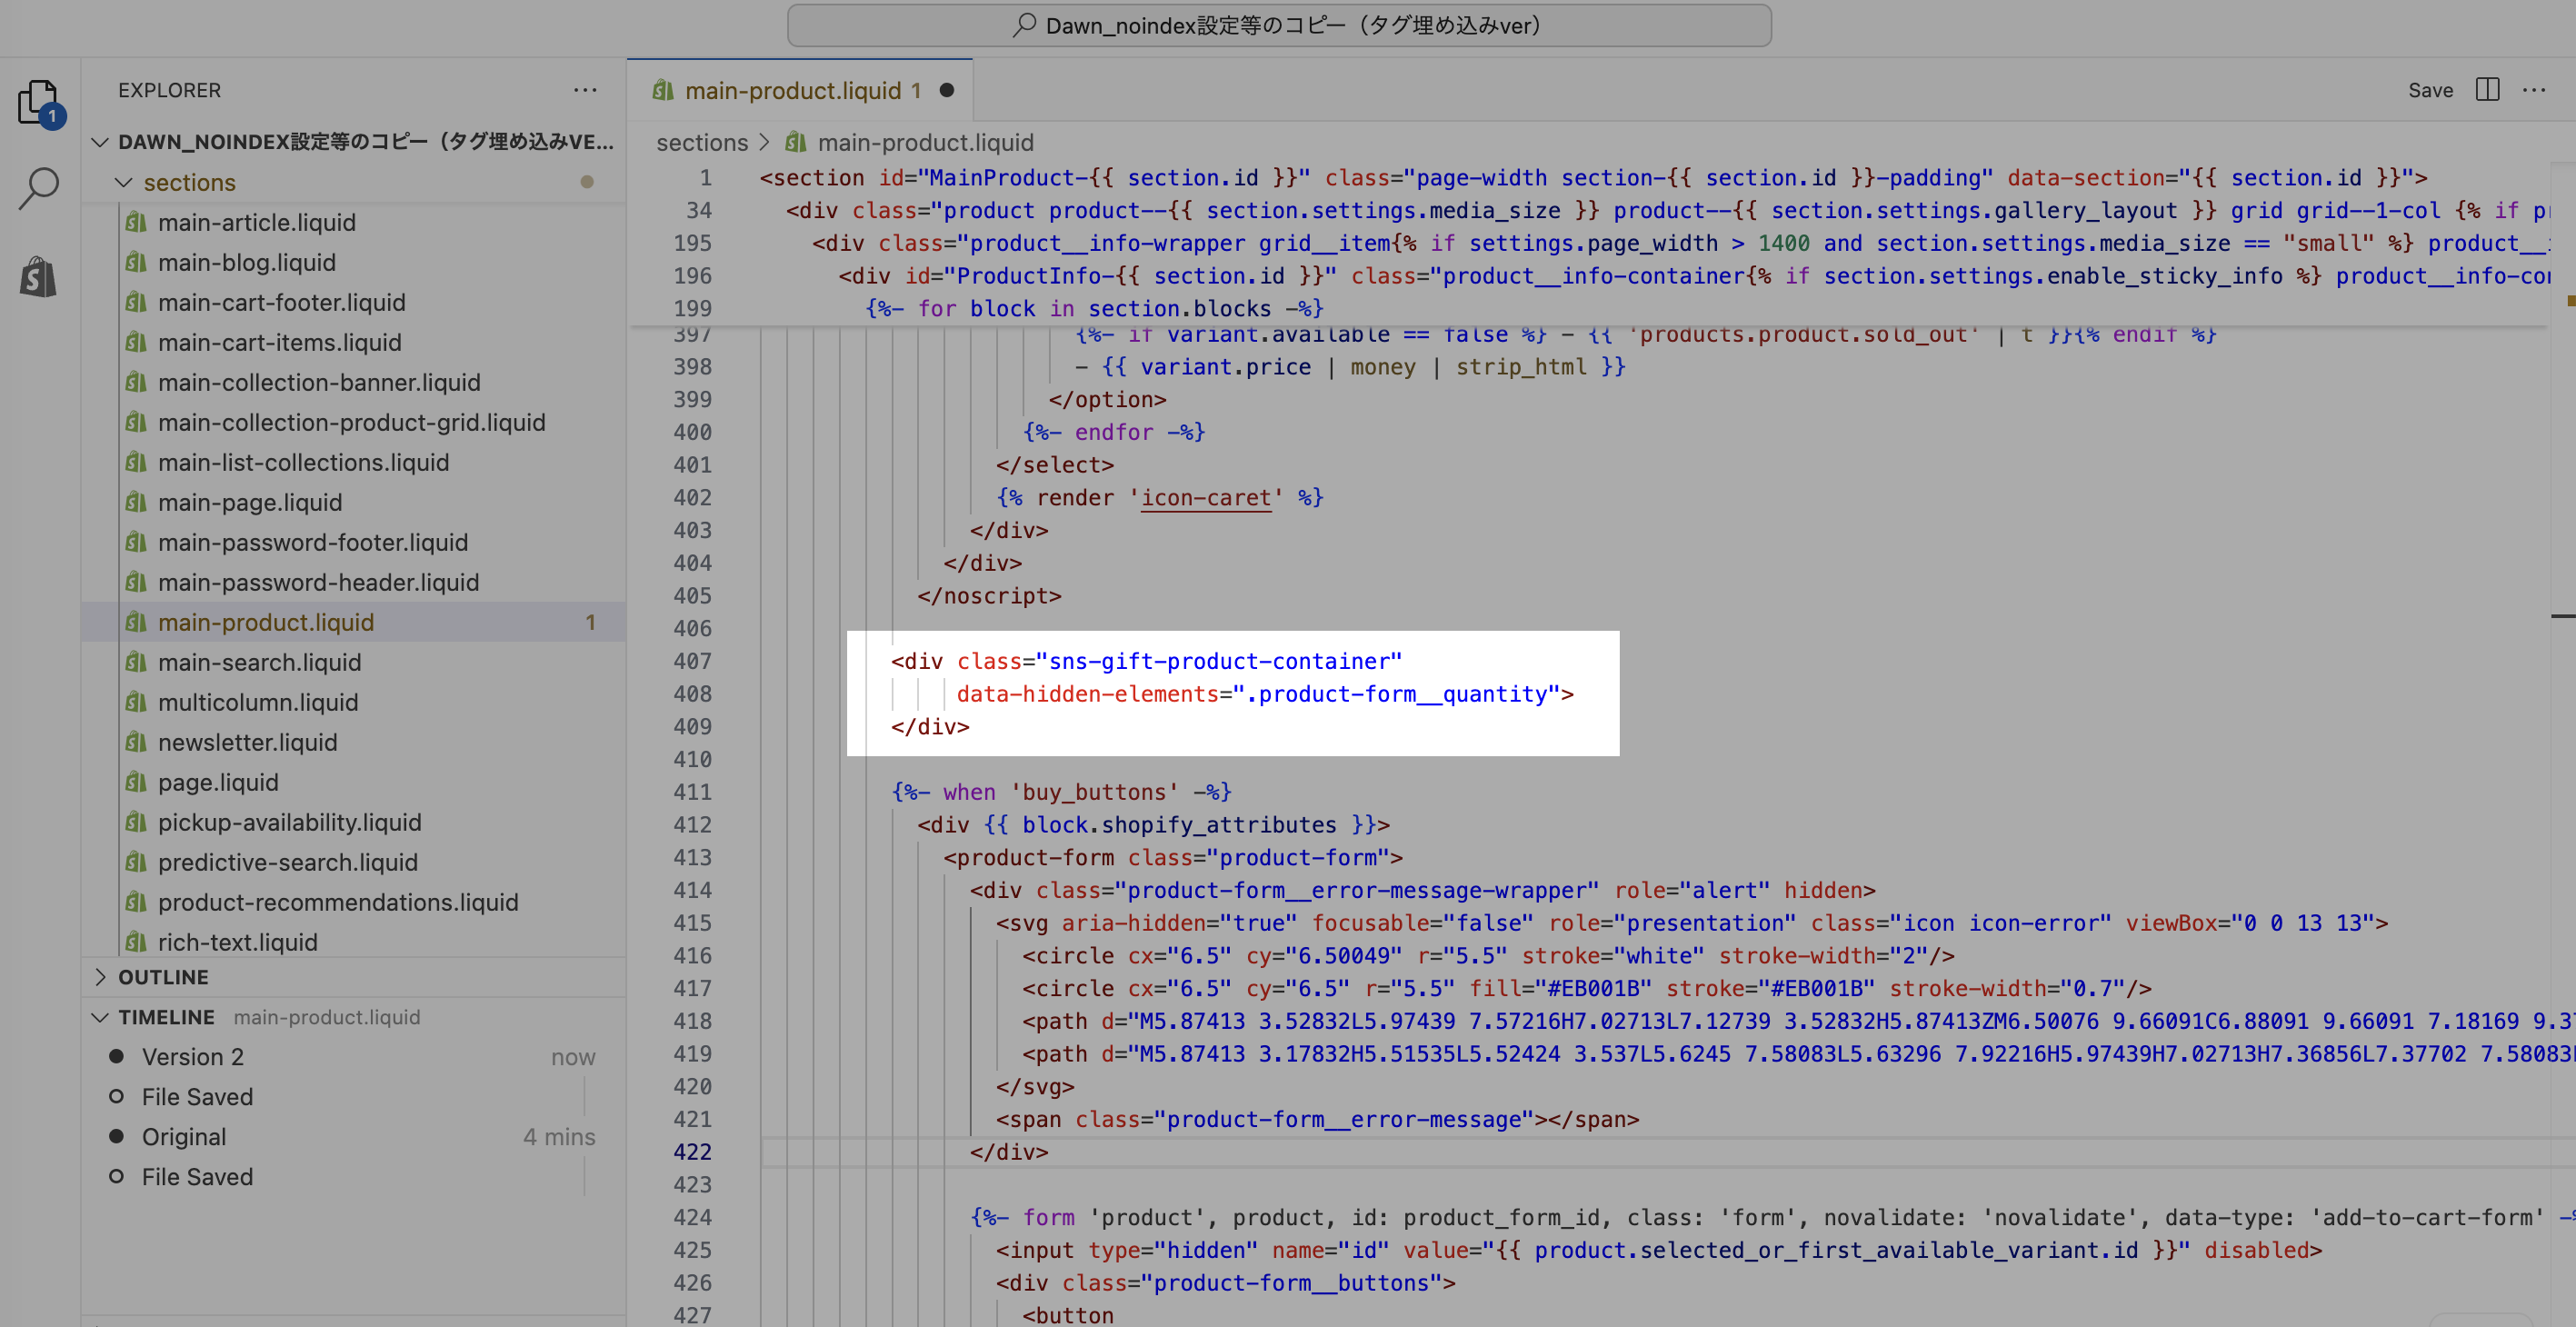The height and width of the screenshot is (1327, 2576).
Task: Click Shopify icon on the editor tab
Action: pos(662,90)
